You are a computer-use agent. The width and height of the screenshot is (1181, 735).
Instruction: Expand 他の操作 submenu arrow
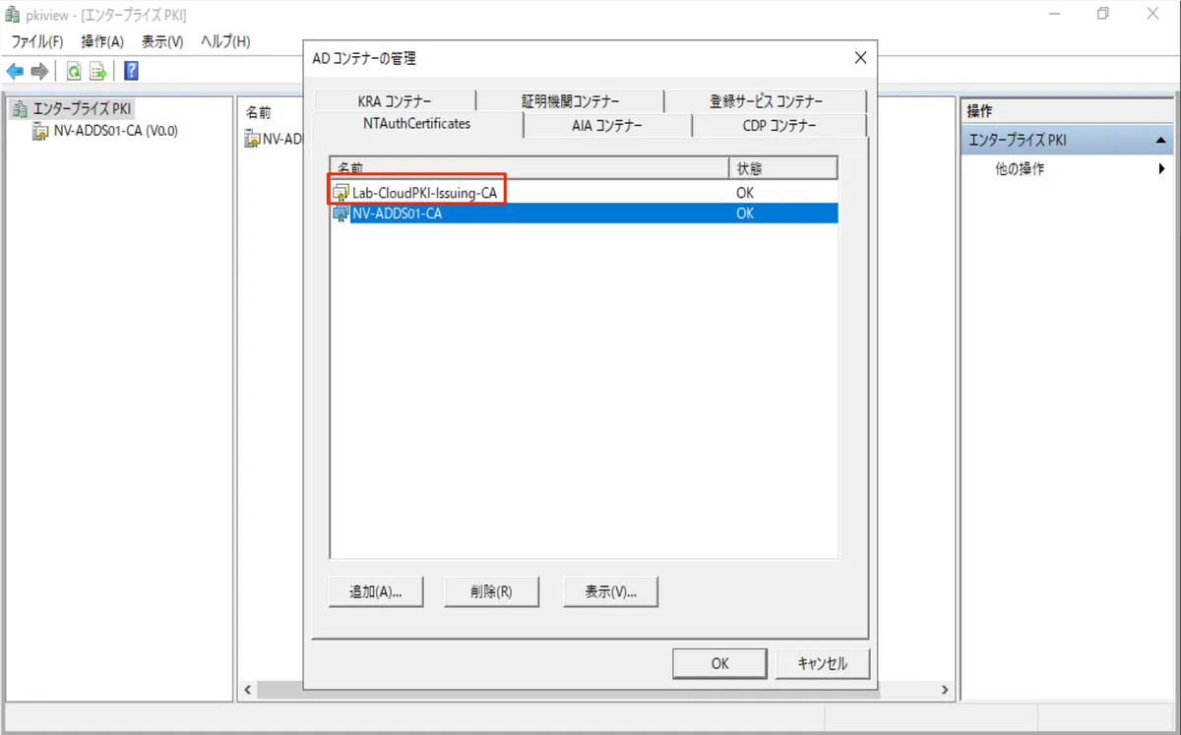click(x=1162, y=169)
